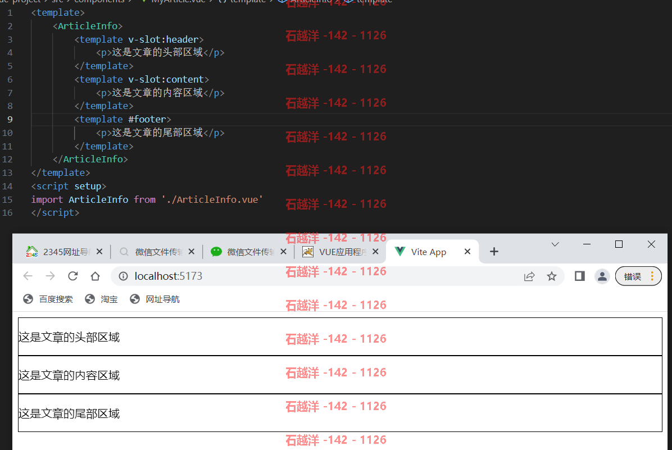Open the 网址导航 bookmark
Screen dimensions: 672x450
point(155,299)
